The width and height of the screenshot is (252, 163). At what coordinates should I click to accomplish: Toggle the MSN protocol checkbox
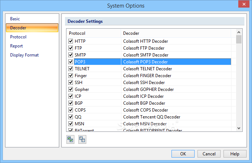click(70, 124)
